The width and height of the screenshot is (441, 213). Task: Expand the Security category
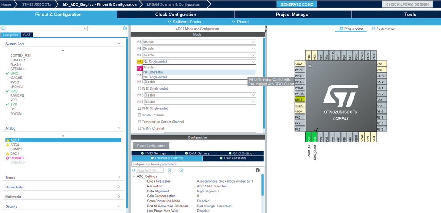(119, 206)
